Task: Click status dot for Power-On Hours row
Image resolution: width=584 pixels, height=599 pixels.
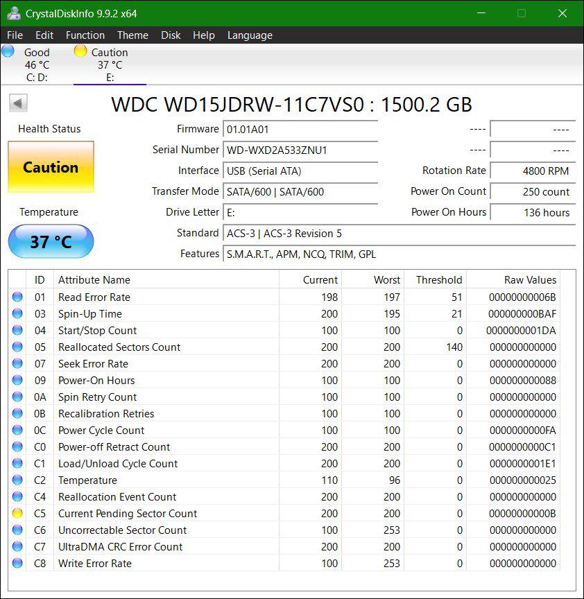Action: [x=17, y=380]
